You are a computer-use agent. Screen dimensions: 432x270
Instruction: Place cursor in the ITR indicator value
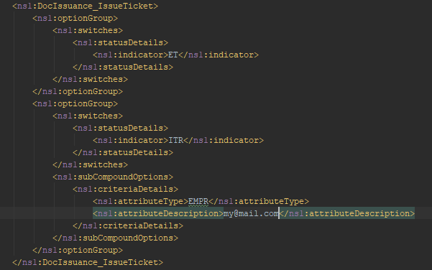coord(176,140)
